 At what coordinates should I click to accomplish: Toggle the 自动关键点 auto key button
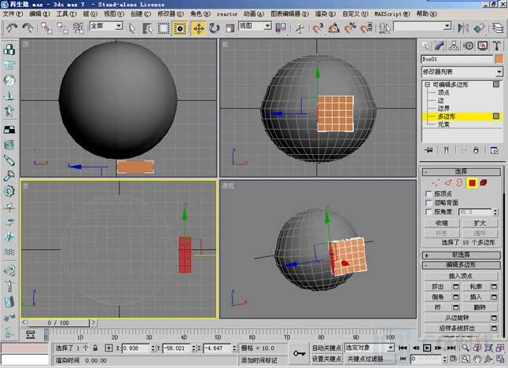click(326, 348)
